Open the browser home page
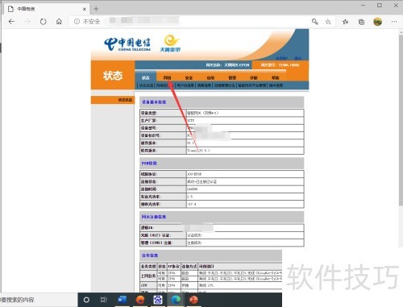The height and width of the screenshot is (307, 403). pos(59,22)
